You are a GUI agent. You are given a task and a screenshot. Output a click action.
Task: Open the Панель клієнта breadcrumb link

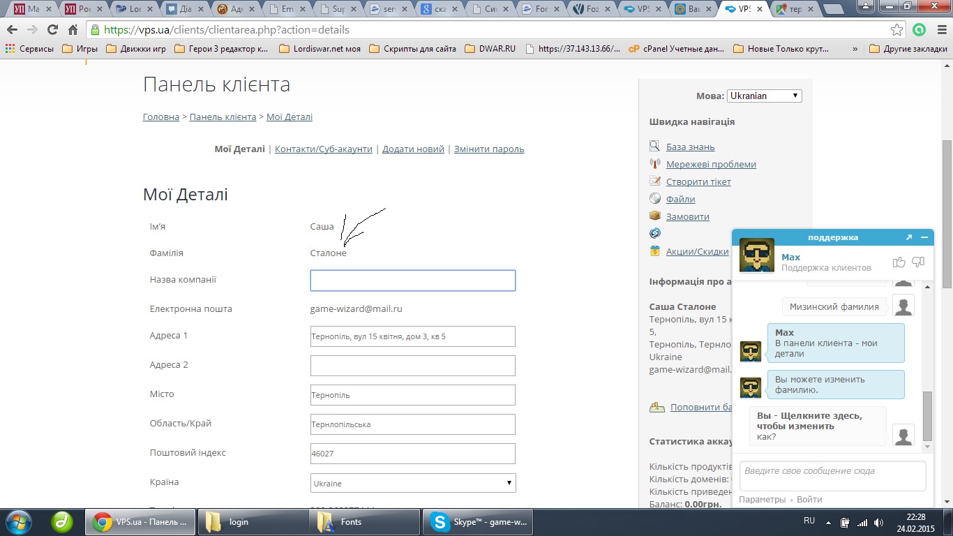coord(223,117)
